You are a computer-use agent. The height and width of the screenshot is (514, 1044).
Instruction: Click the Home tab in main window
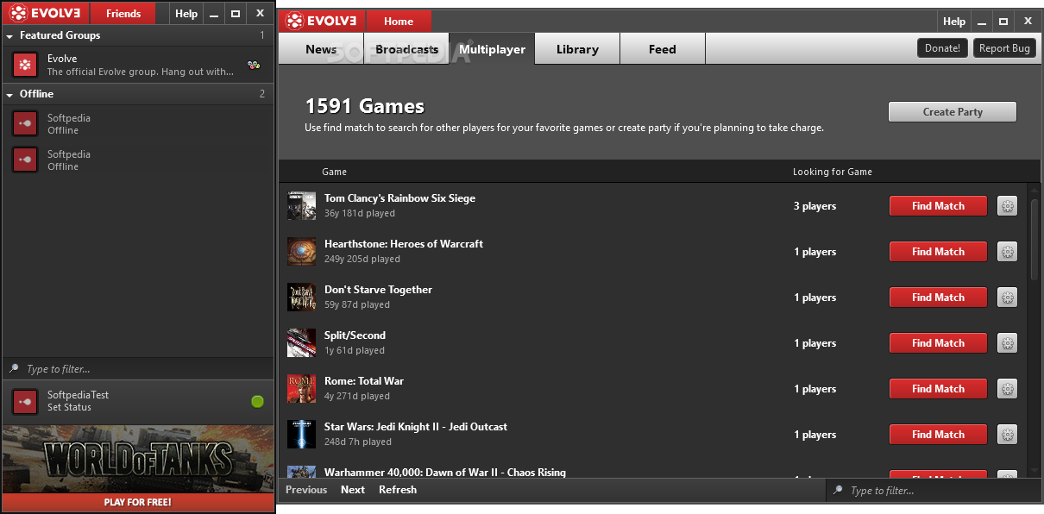click(399, 21)
